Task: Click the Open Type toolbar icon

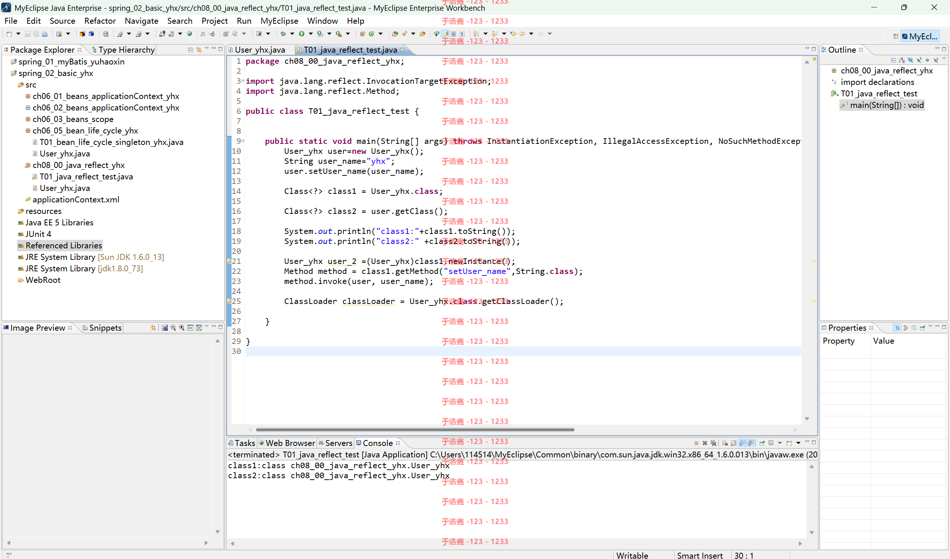Action: 395,34
